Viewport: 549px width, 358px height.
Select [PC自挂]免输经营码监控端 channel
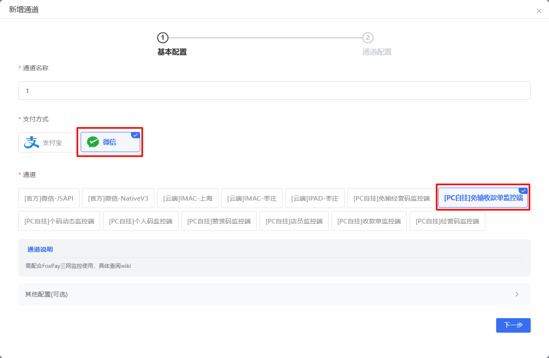click(x=391, y=198)
